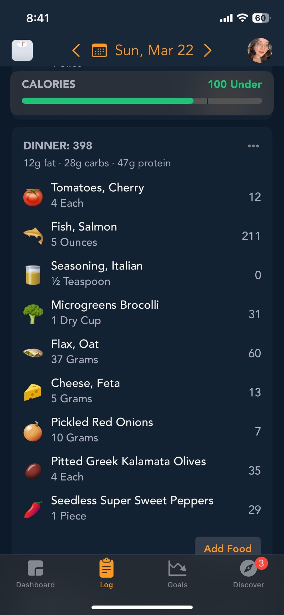
Task: Go to next day arrow
Action: pos(208,50)
